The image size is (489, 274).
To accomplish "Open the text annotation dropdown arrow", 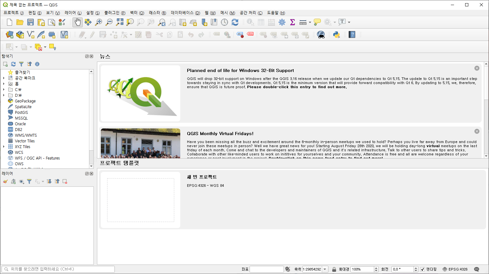I will pos(349,22).
